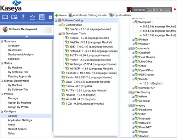The height and width of the screenshot is (138, 177).
Task: Open the book help icon in the sidebar header
Action: coord(5,17)
